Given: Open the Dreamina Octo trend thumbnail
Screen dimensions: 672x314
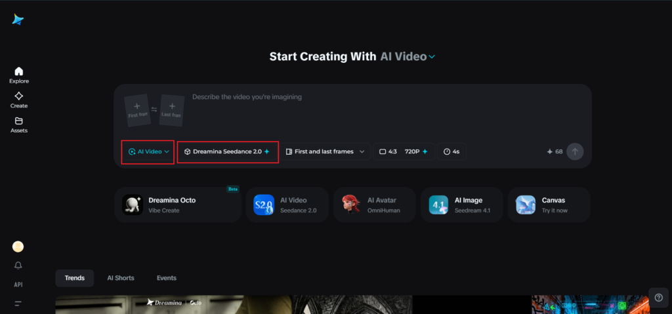Looking at the screenshot, I should pos(173,305).
